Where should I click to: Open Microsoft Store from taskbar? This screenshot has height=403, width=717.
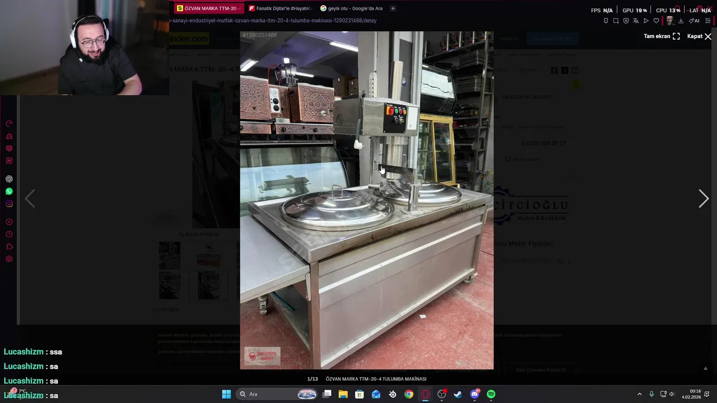coord(360,394)
